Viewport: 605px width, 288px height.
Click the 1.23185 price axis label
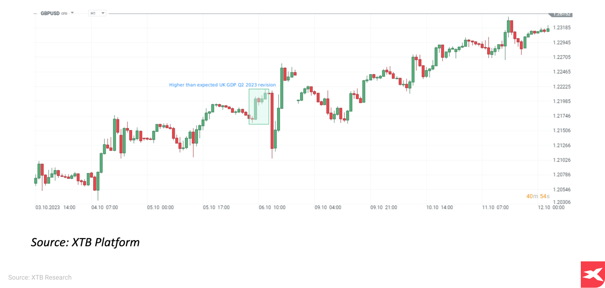click(561, 28)
